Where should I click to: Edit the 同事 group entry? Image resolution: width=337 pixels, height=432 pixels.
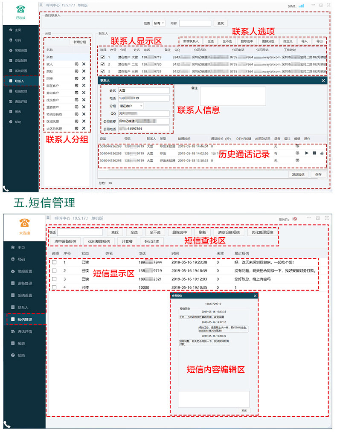(77, 78)
